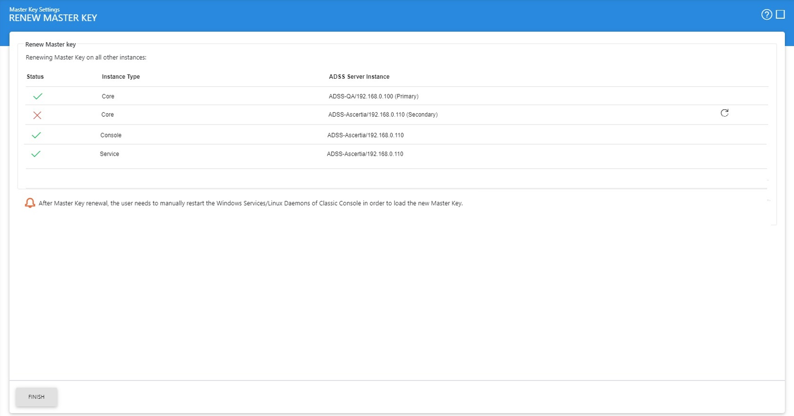This screenshot has height=416, width=794.
Task: Click the Instance Type column header
Action: 120,77
